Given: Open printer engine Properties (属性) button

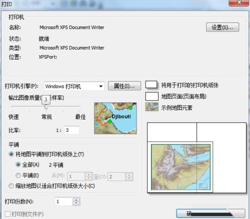Looking at the screenshot, I should click(x=124, y=86).
